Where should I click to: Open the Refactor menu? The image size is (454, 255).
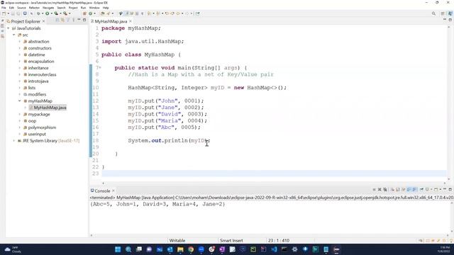(34, 8)
